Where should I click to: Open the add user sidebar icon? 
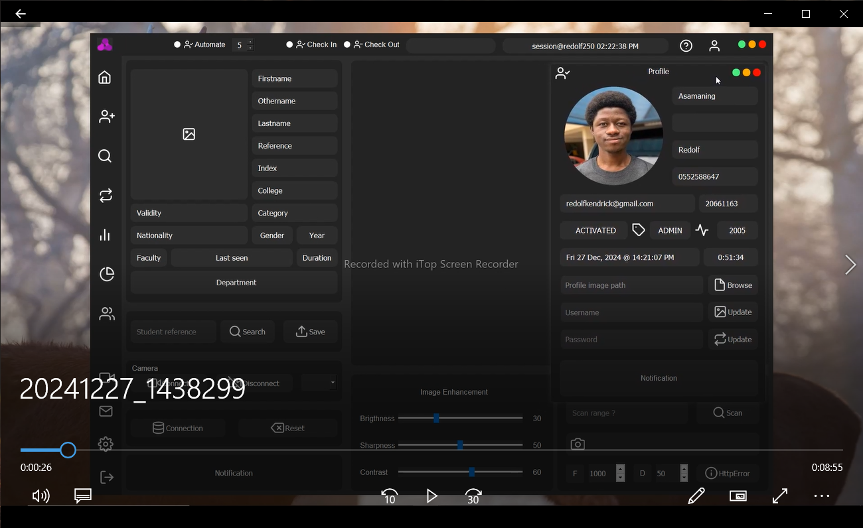coord(106,117)
